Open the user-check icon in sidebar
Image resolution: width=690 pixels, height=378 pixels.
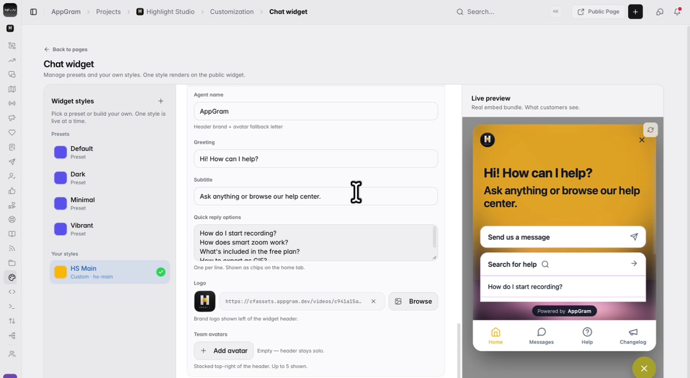point(12,176)
